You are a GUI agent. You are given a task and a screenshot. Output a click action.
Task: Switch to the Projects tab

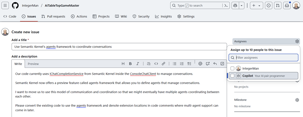pyautogui.click(x=101, y=16)
